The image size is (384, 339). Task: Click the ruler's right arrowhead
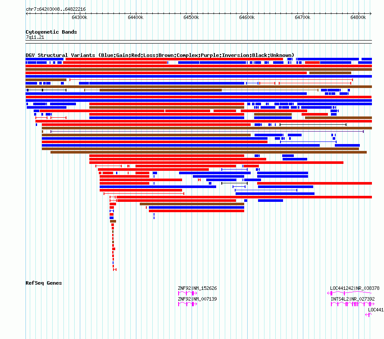click(x=371, y=13)
